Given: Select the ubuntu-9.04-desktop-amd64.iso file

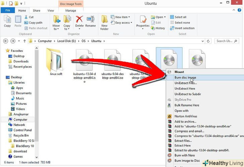Looking at the screenshot, I should pyautogui.click(x=113, y=65).
